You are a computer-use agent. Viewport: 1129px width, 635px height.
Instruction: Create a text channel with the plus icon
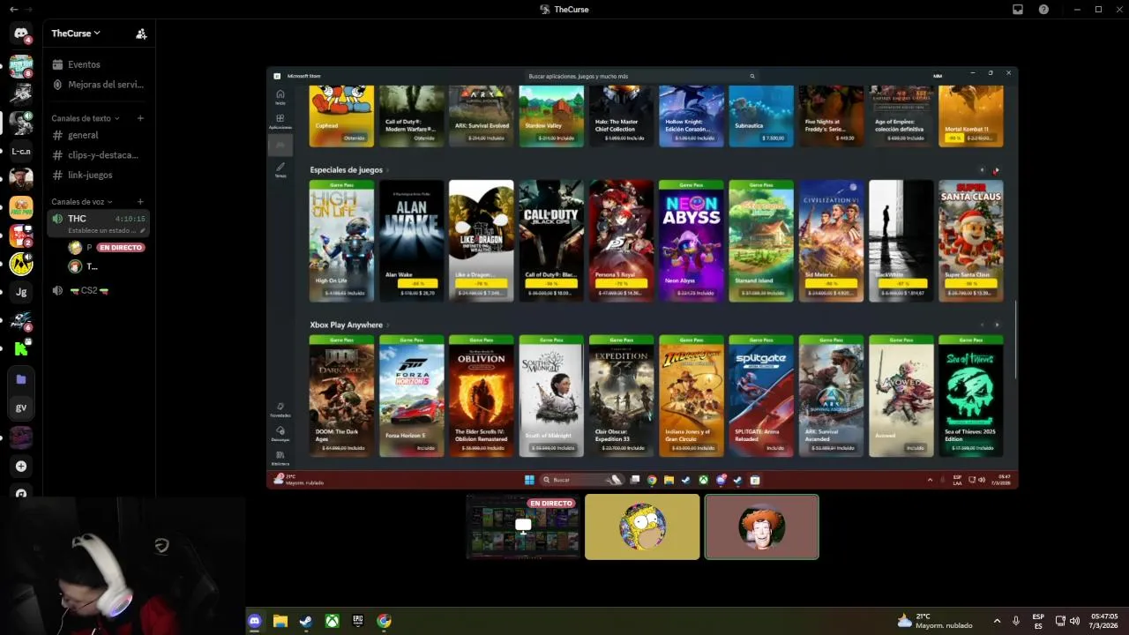tap(140, 118)
